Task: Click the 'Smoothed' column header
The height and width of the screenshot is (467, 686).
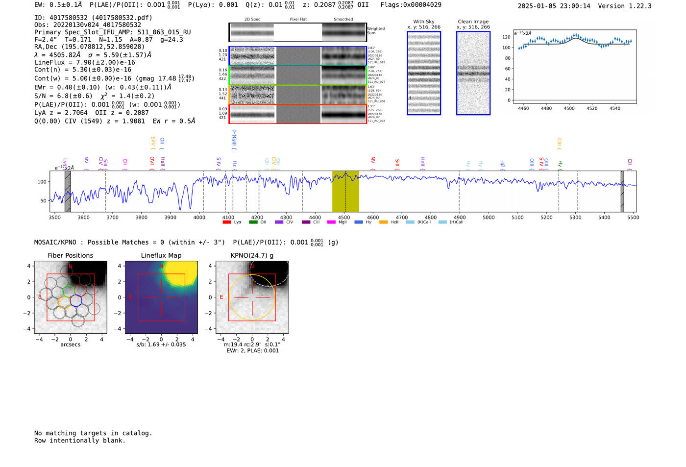Action: pos(343,20)
